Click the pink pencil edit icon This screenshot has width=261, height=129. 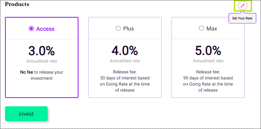pyautogui.click(x=243, y=6)
